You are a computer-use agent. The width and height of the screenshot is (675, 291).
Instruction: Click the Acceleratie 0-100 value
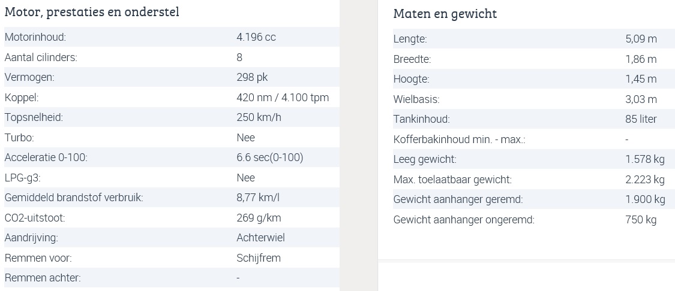tap(270, 157)
